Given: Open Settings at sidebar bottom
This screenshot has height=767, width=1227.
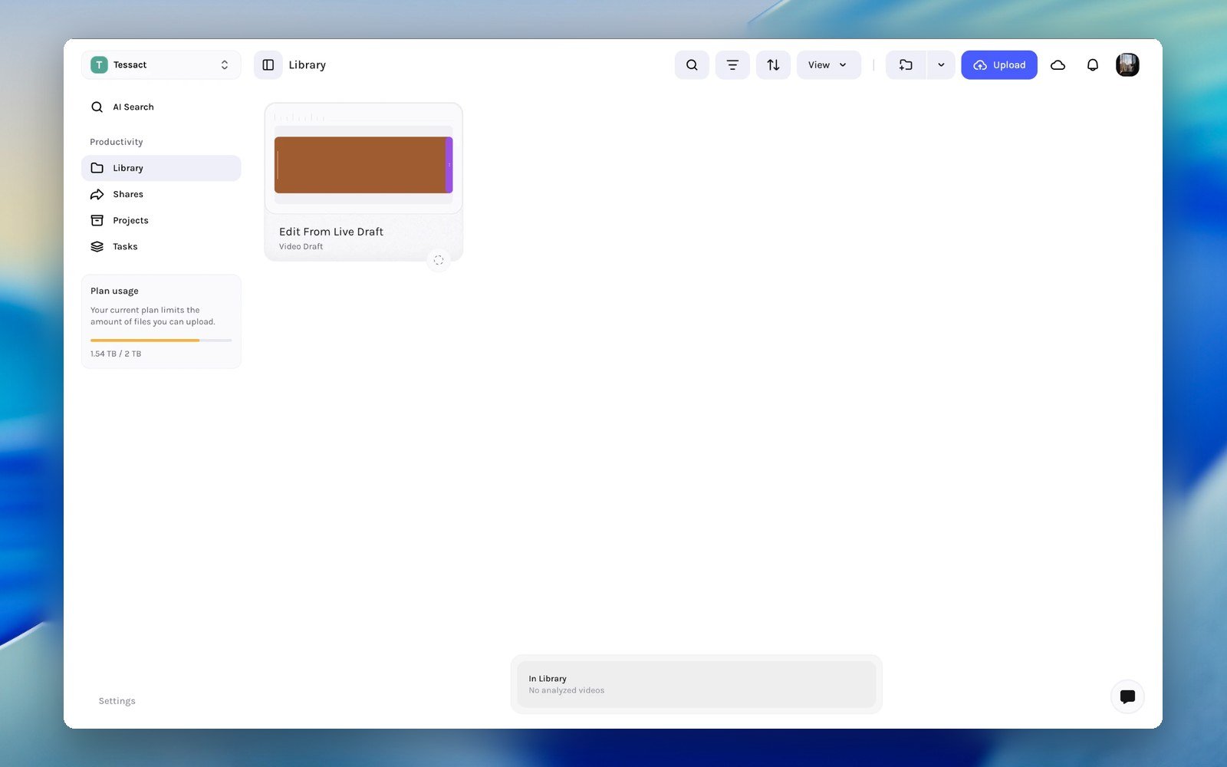Looking at the screenshot, I should tap(117, 701).
